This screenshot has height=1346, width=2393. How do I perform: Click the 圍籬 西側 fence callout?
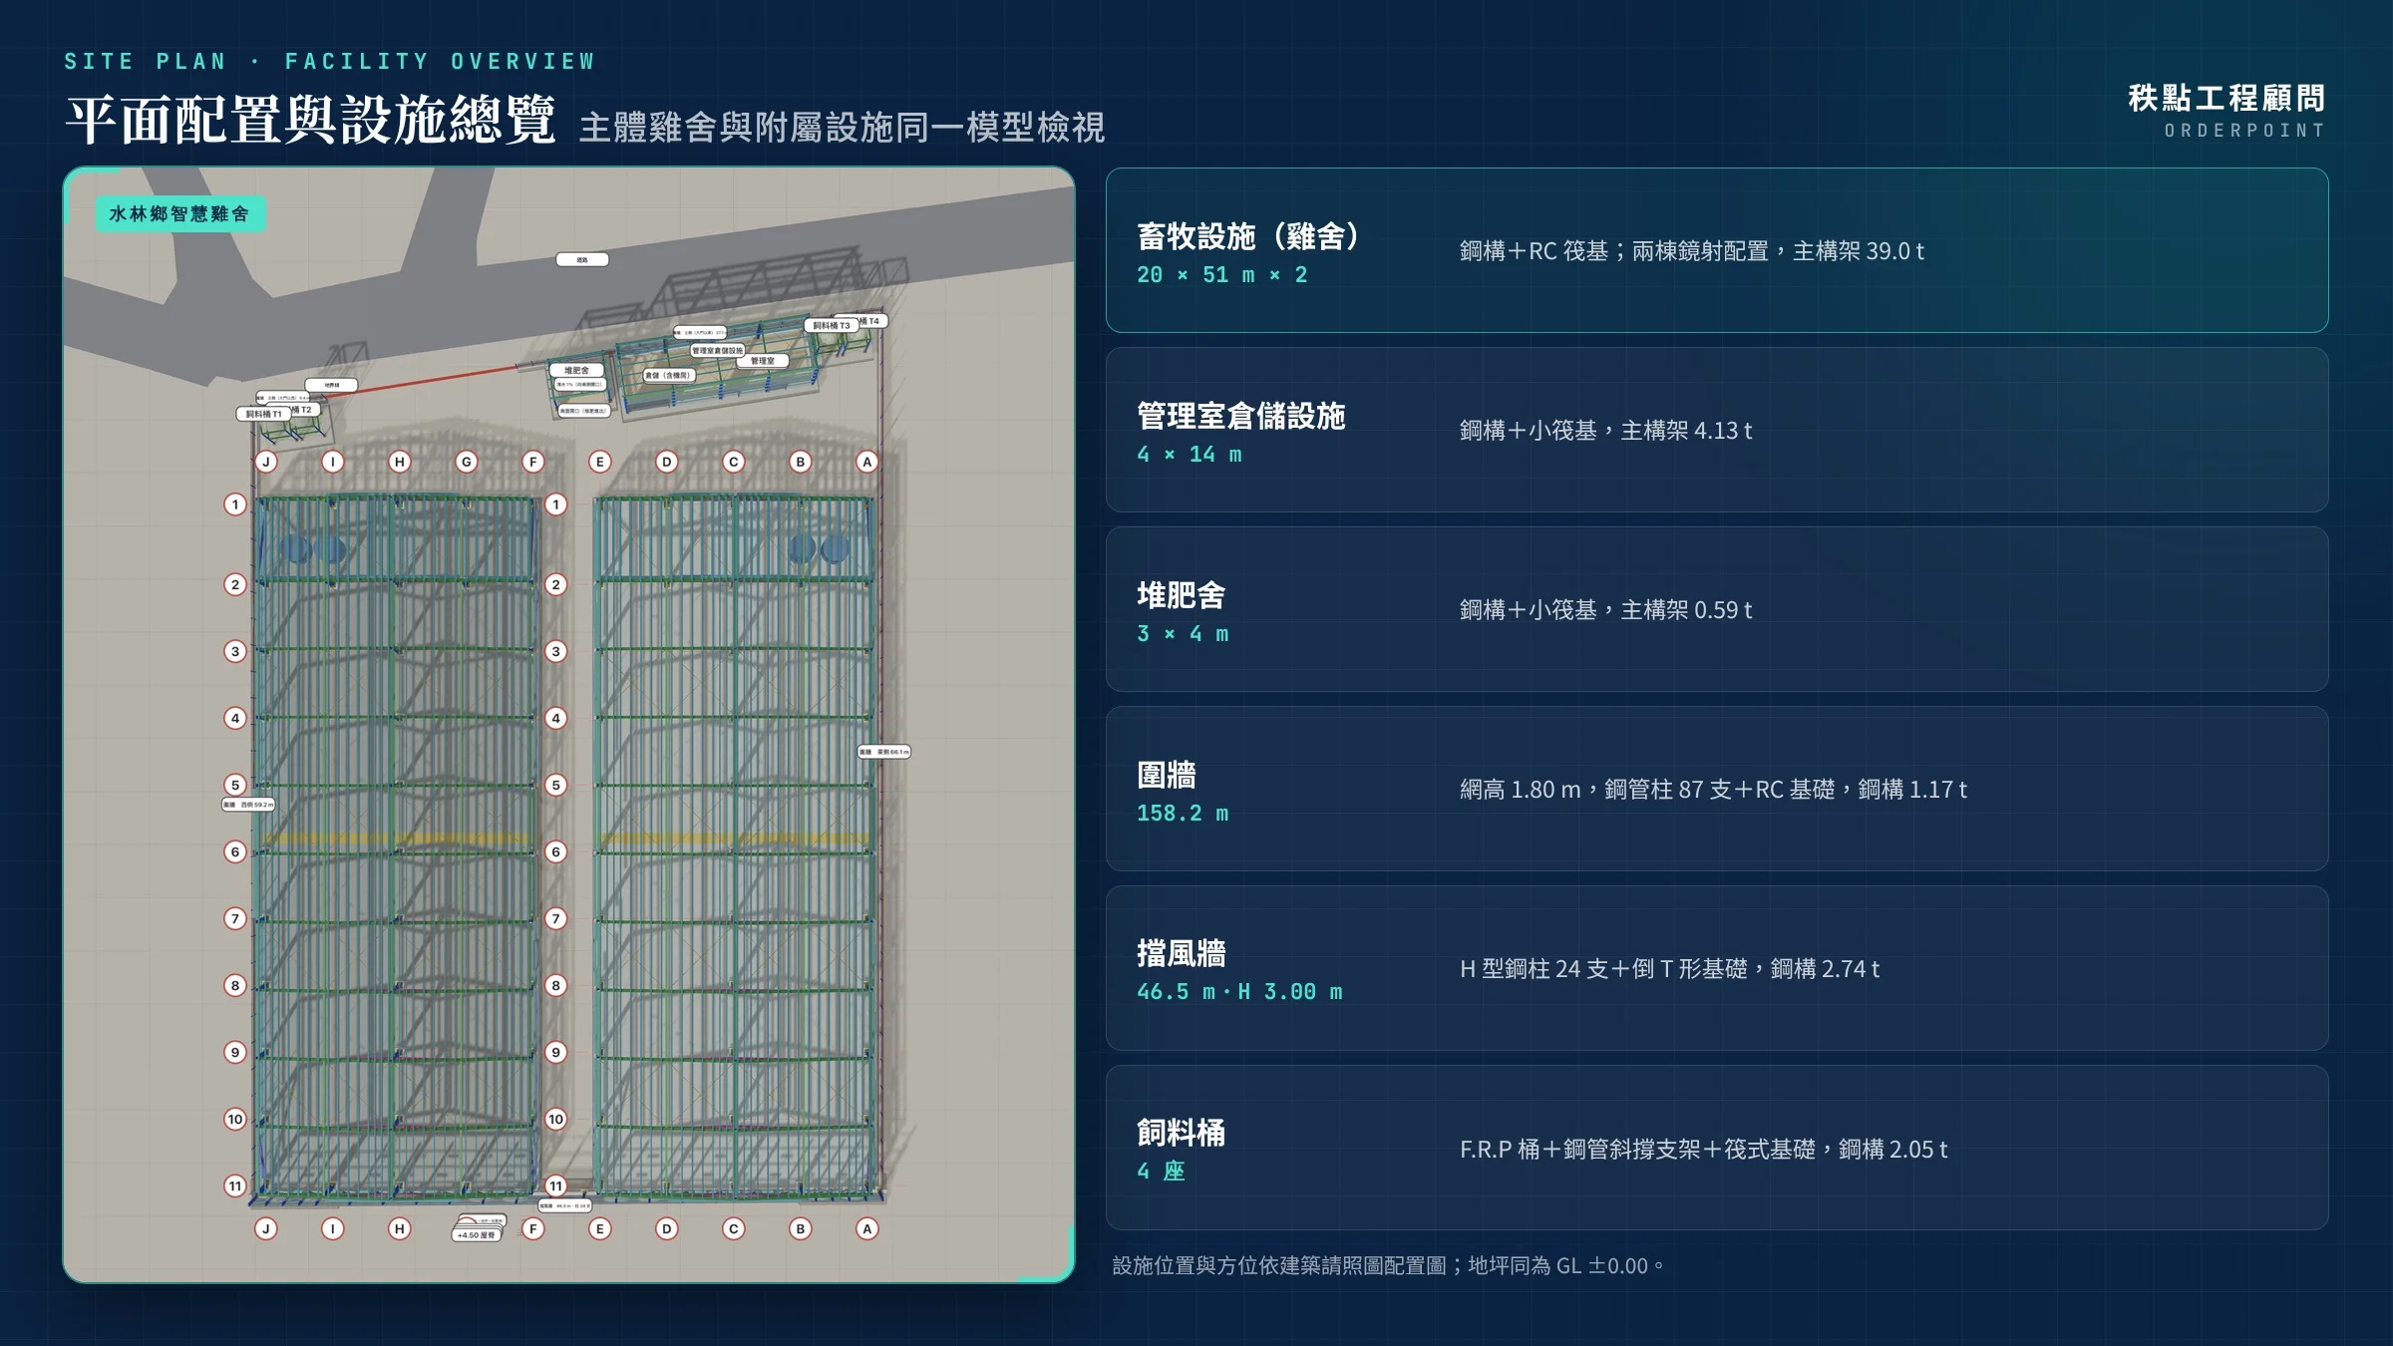248,805
